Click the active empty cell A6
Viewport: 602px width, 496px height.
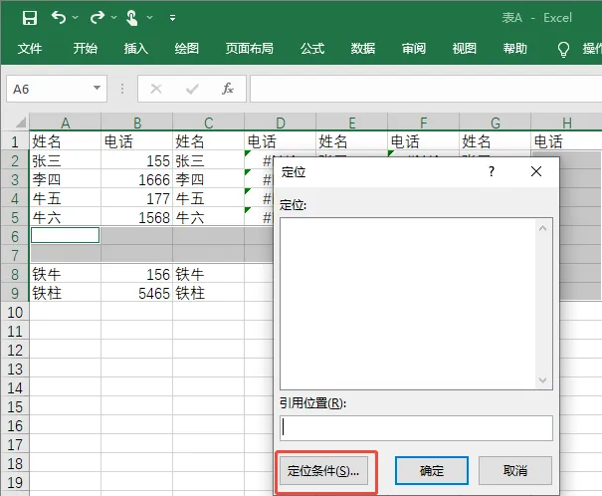pyautogui.click(x=66, y=235)
